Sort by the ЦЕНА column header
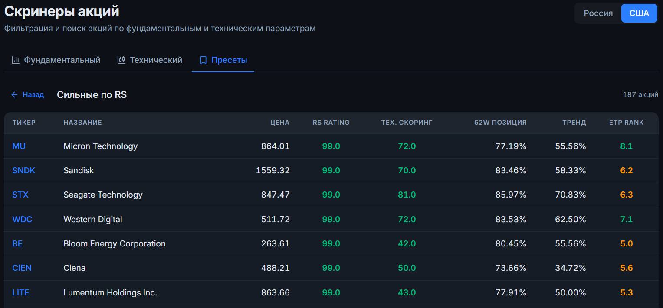 280,123
